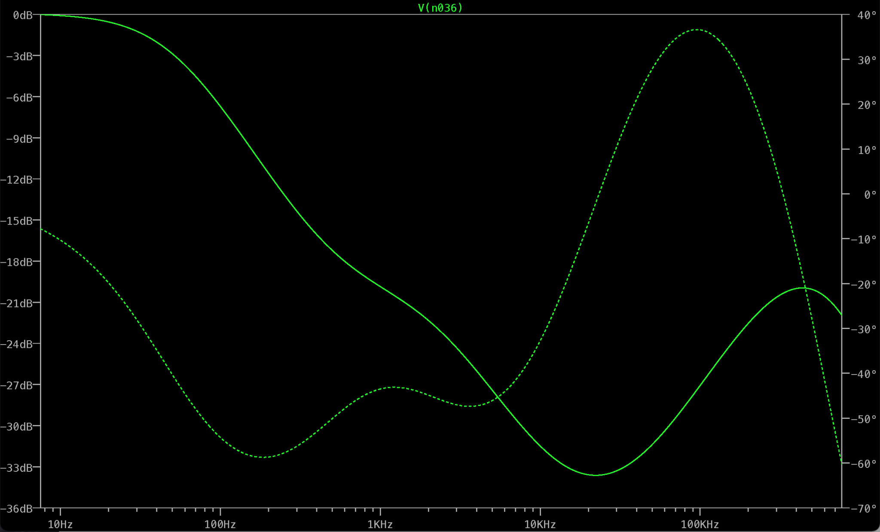The height and width of the screenshot is (532, 880).
Task: Click the -24dB magnitude axis label
Action: coord(17,344)
